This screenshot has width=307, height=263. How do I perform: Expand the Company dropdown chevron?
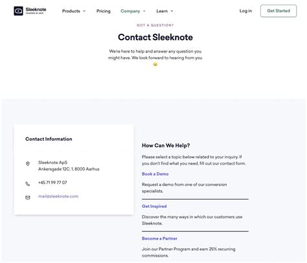coord(144,11)
